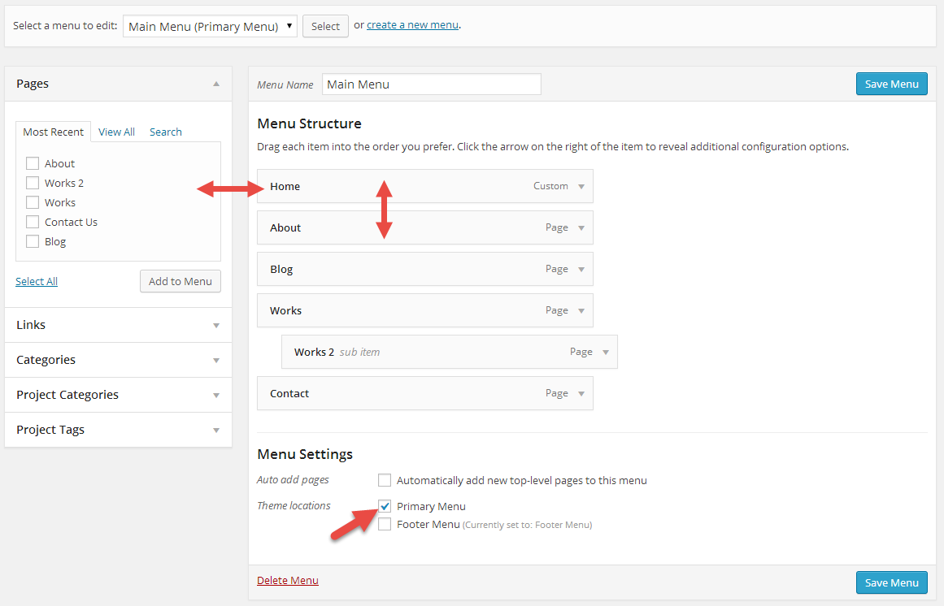The height and width of the screenshot is (606, 944).
Task: Open Blog menu item options arrow
Action: pyautogui.click(x=581, y=270)
